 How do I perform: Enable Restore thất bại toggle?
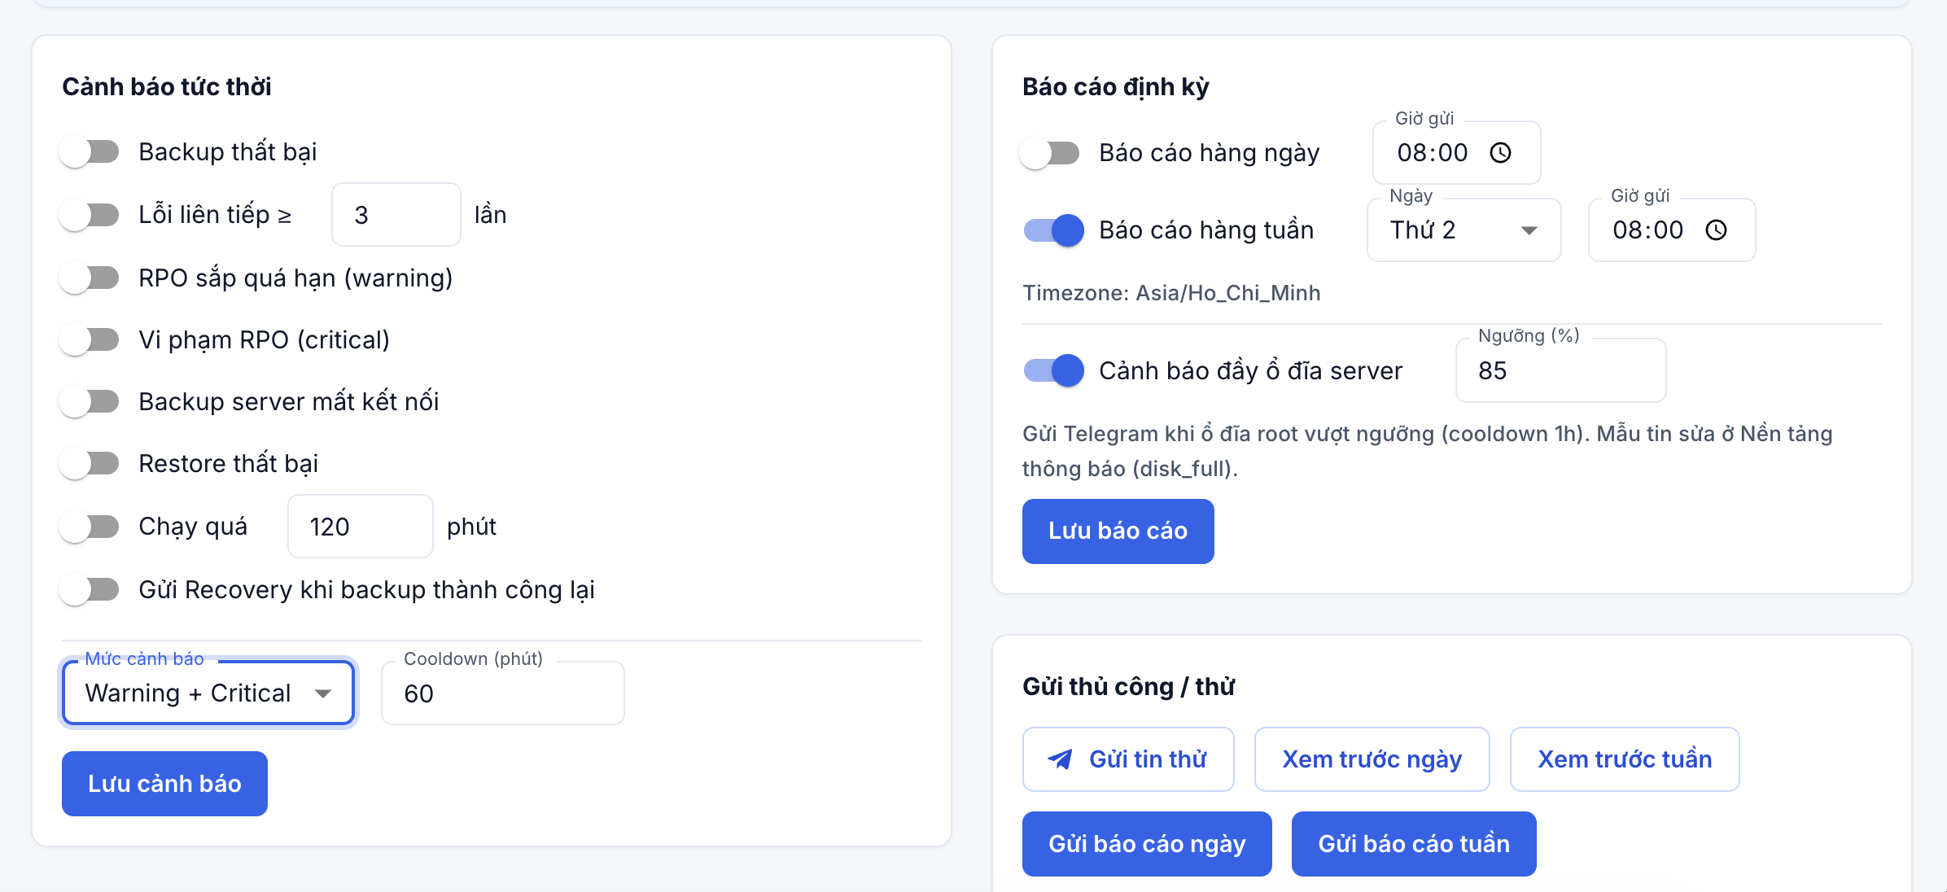tap(90, 463)
